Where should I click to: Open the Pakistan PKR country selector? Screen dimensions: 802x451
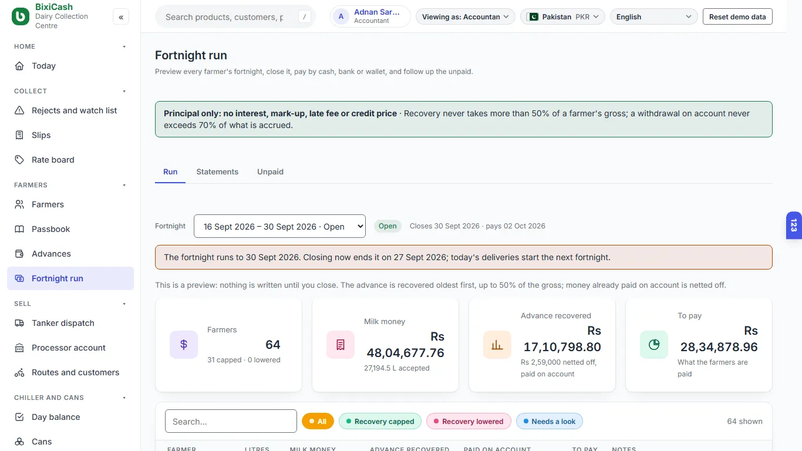point(563,16)
